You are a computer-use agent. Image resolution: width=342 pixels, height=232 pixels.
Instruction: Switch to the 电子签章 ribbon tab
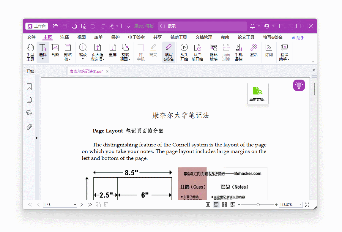pyautogui.click(x=136, y=37)
